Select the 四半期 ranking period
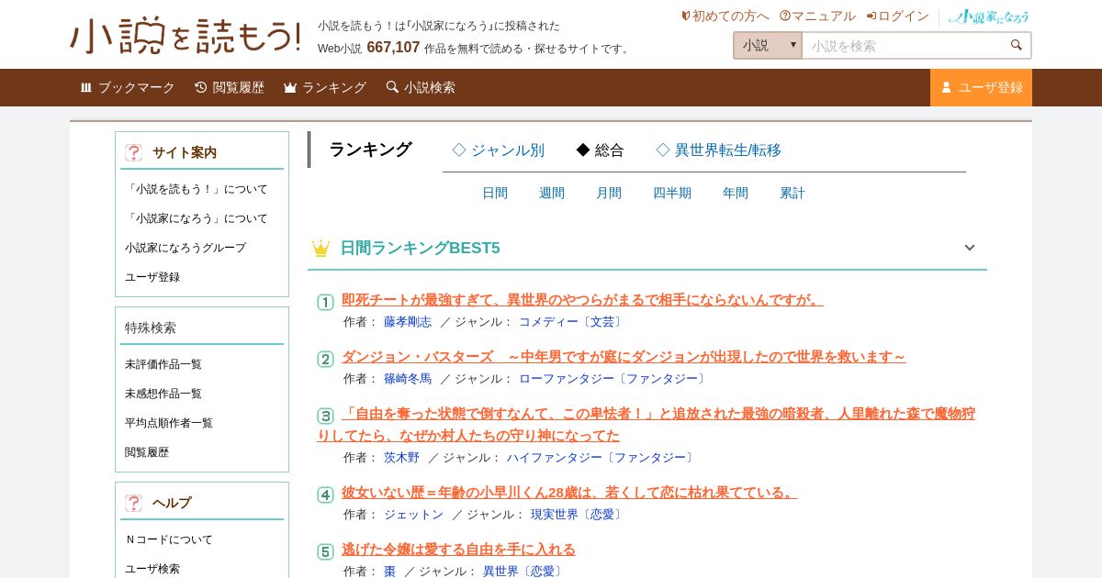 click(672, 194)
